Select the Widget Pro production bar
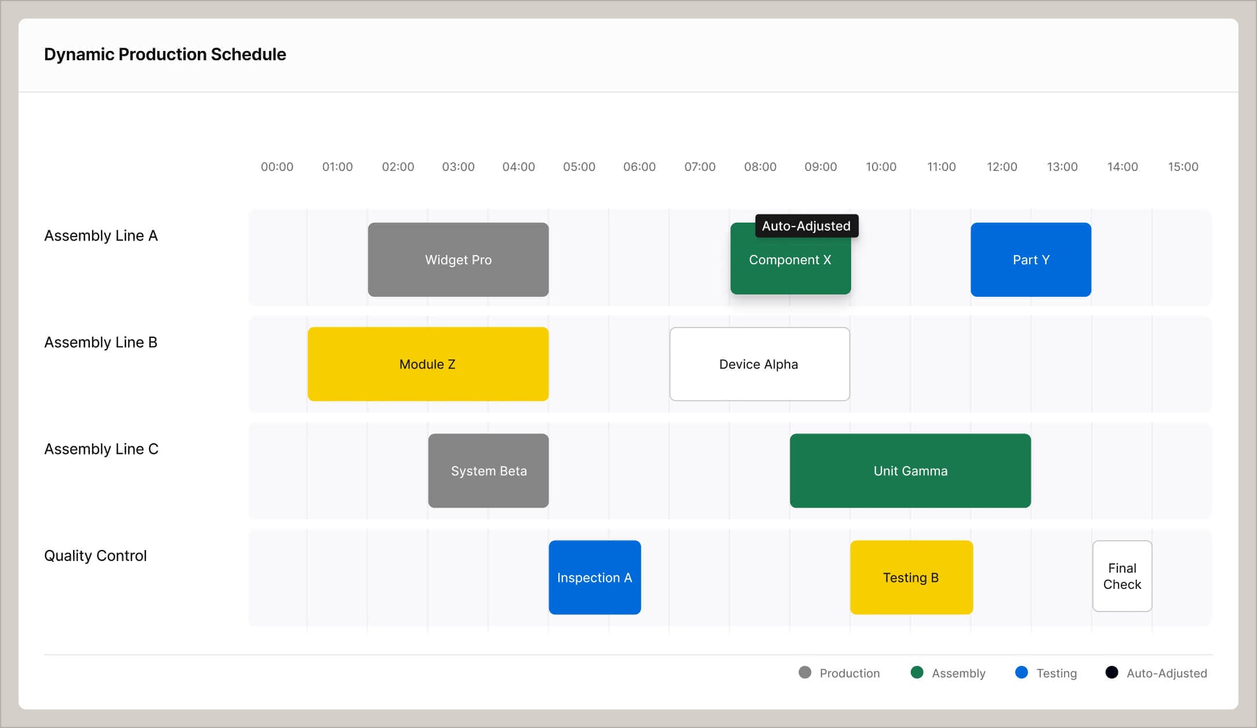The height and width of the screenshot is (728, 1257). point(457,260)
